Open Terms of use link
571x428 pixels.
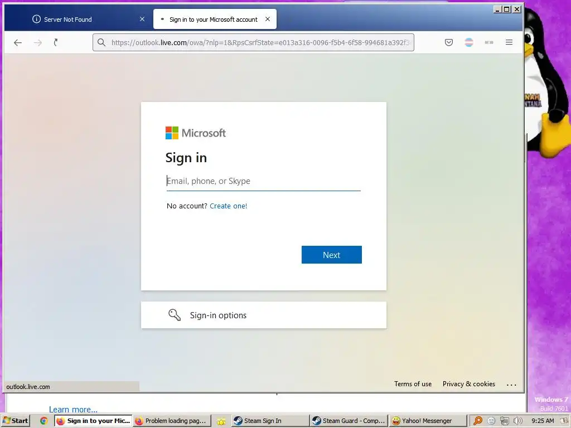(x=413, y=384)
